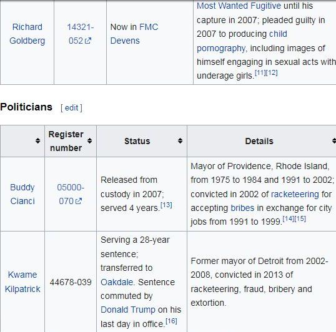Open the Donald Trump link
336x332 pixels.
(x=128, y=310)
